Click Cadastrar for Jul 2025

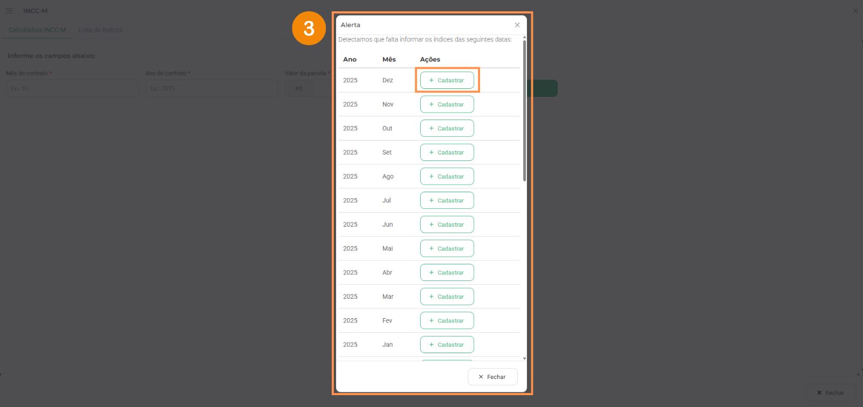coord(447,200)
